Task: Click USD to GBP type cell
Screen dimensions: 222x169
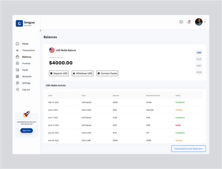Action: pos(86,141)
